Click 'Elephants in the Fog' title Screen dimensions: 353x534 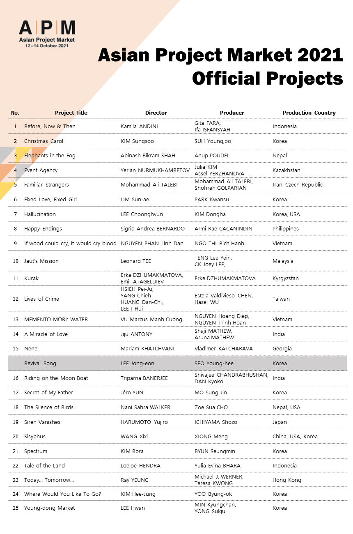point(50,156)
